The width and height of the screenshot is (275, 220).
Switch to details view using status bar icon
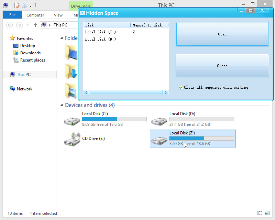point(260,213)
